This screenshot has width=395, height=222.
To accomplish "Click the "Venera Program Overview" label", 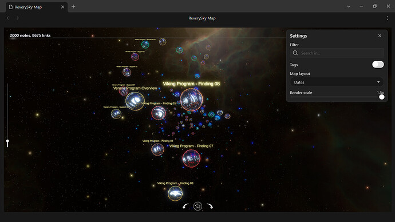I will tap(135, 88).
